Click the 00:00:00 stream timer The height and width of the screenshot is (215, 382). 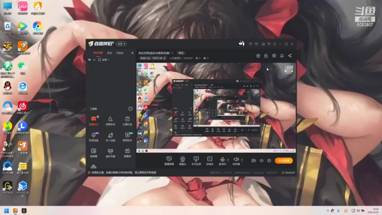coord(288,172)
